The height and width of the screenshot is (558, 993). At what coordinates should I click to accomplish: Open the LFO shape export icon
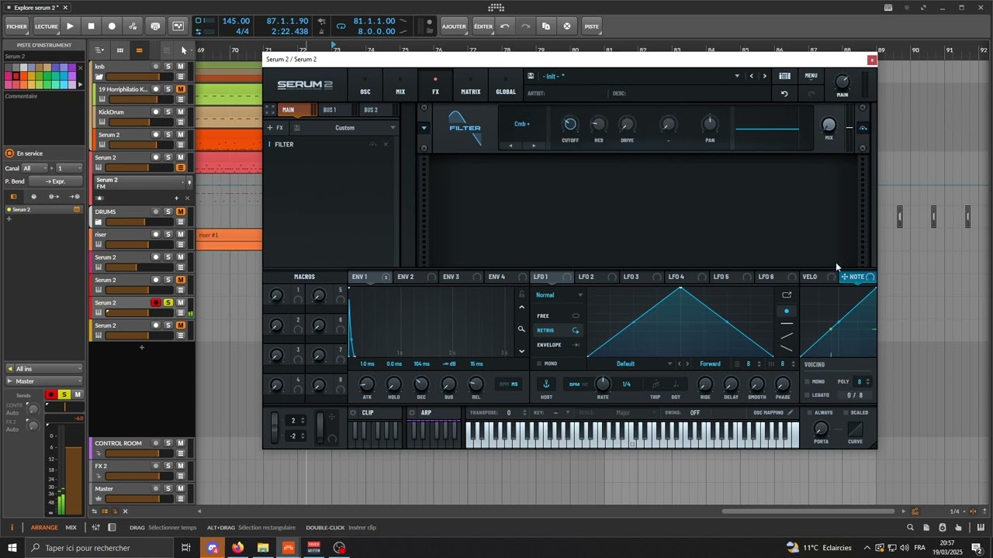[x=787, y=294]
